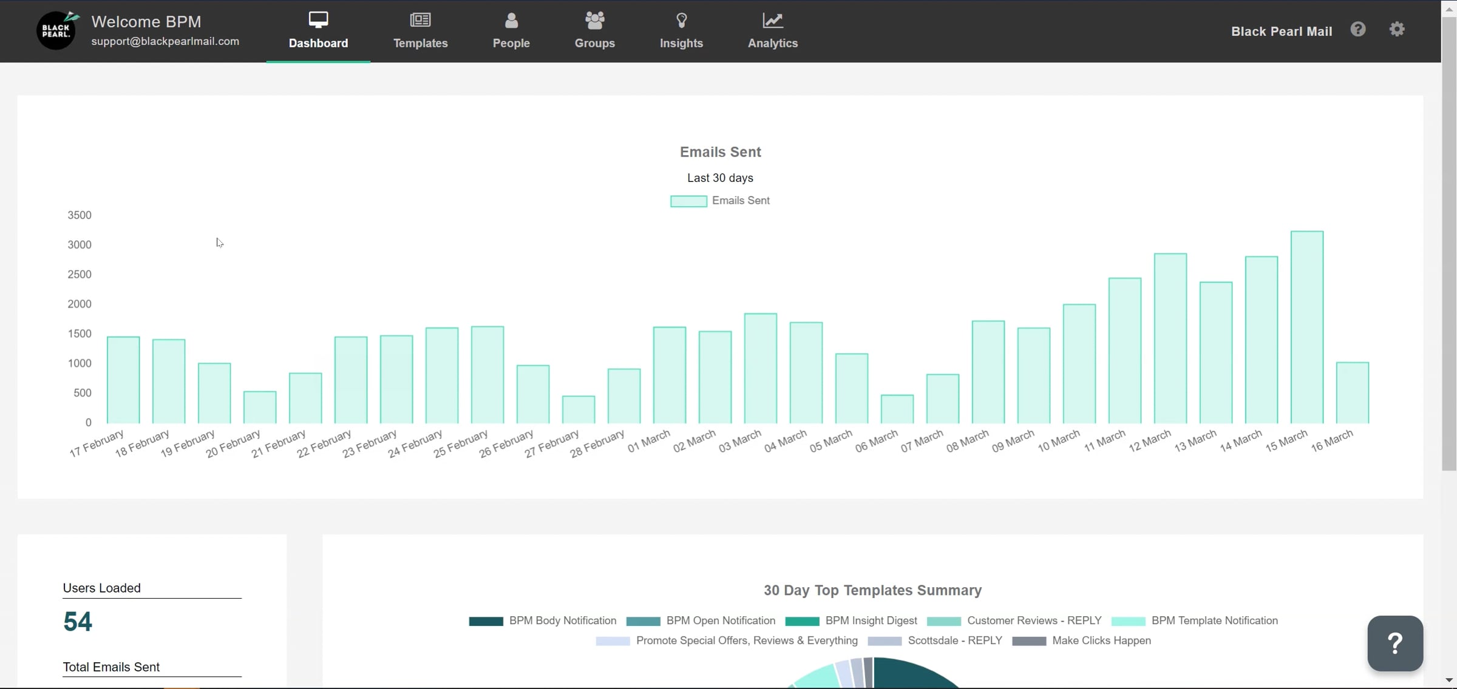Toggle the Make Clicks Happen legend item
The image size is (1457, 689).
[x=1082, y=640]
